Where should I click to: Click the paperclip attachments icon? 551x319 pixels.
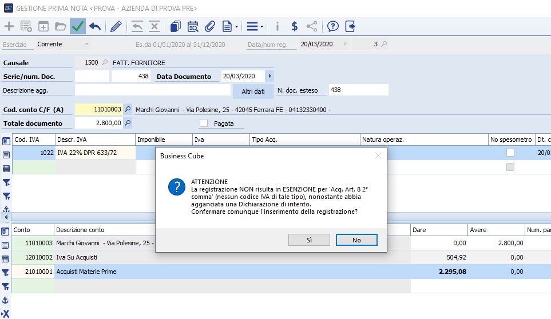pos(210,26)
